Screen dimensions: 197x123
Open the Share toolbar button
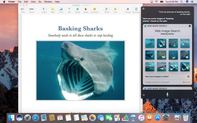[x=107, y=9]
